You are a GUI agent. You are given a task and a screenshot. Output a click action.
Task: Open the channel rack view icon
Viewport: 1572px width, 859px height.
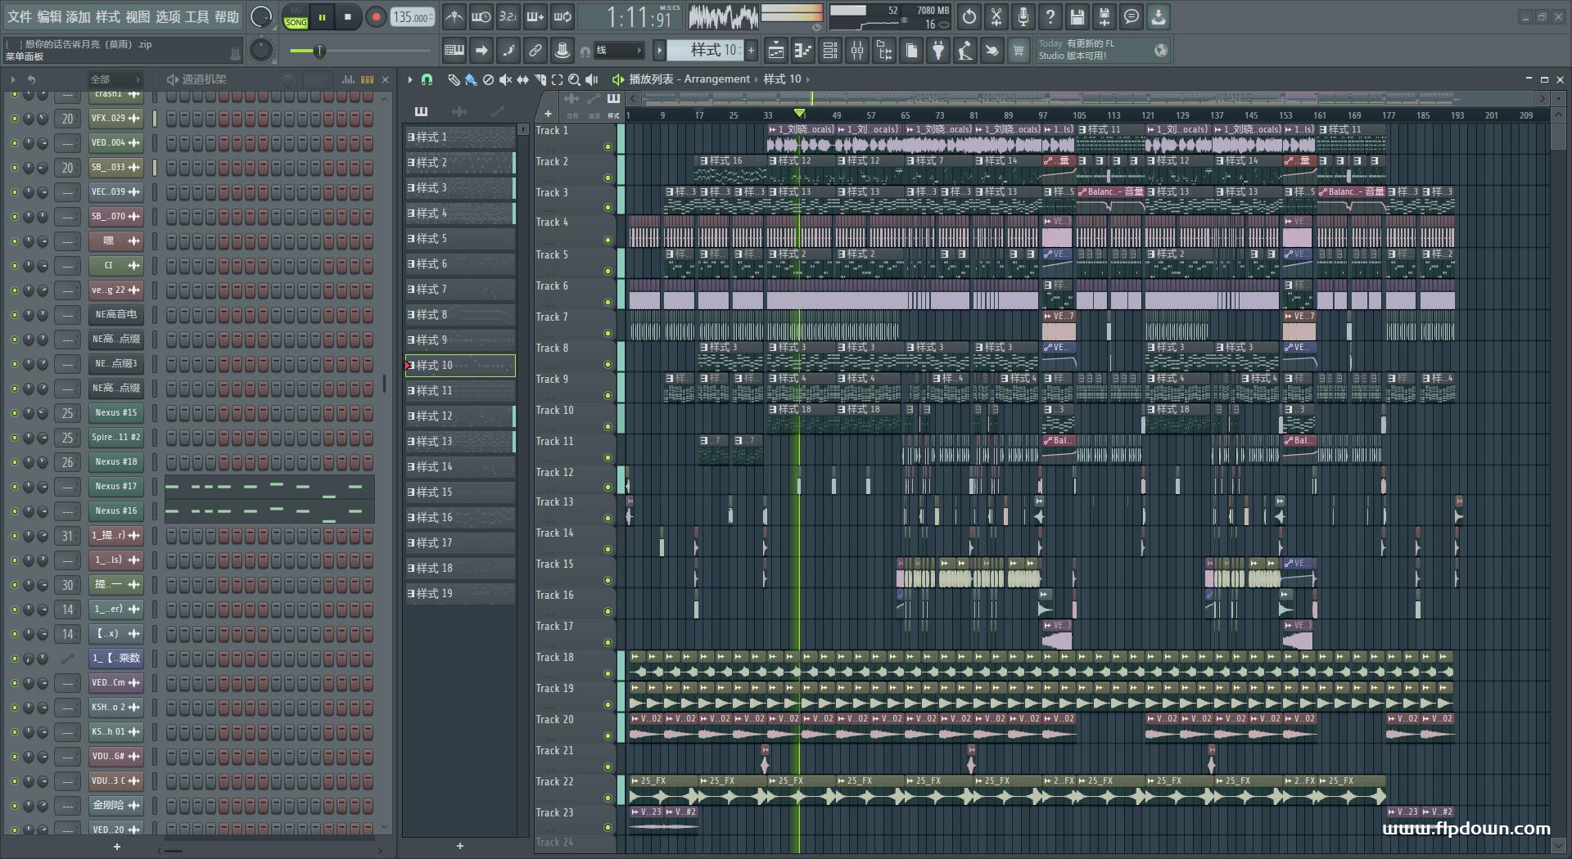pos(830,51)
